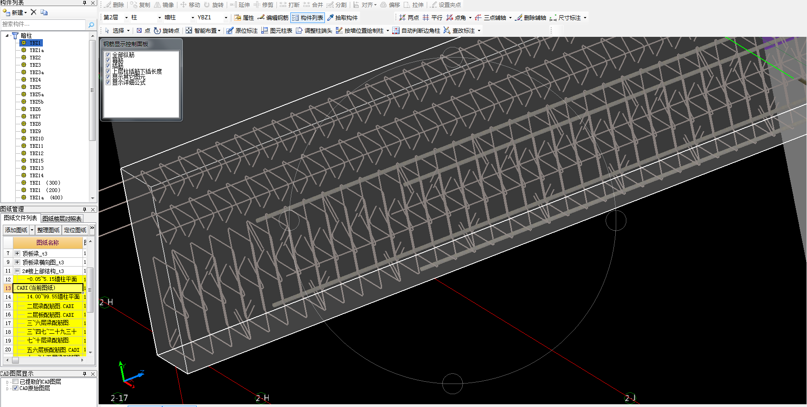The width and height of the screenshot is (807, 407).
Task: Expand 顶板梁_t3 drawing row
Action: click(17, 253)
